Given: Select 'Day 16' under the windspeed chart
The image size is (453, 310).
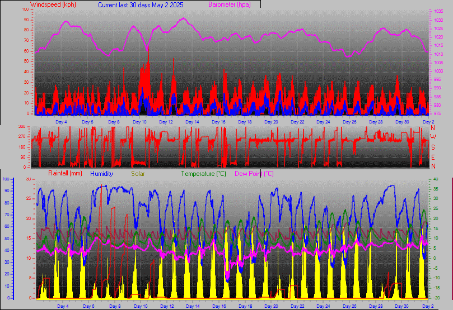Looking at the screenshot, I should [218, 122].
